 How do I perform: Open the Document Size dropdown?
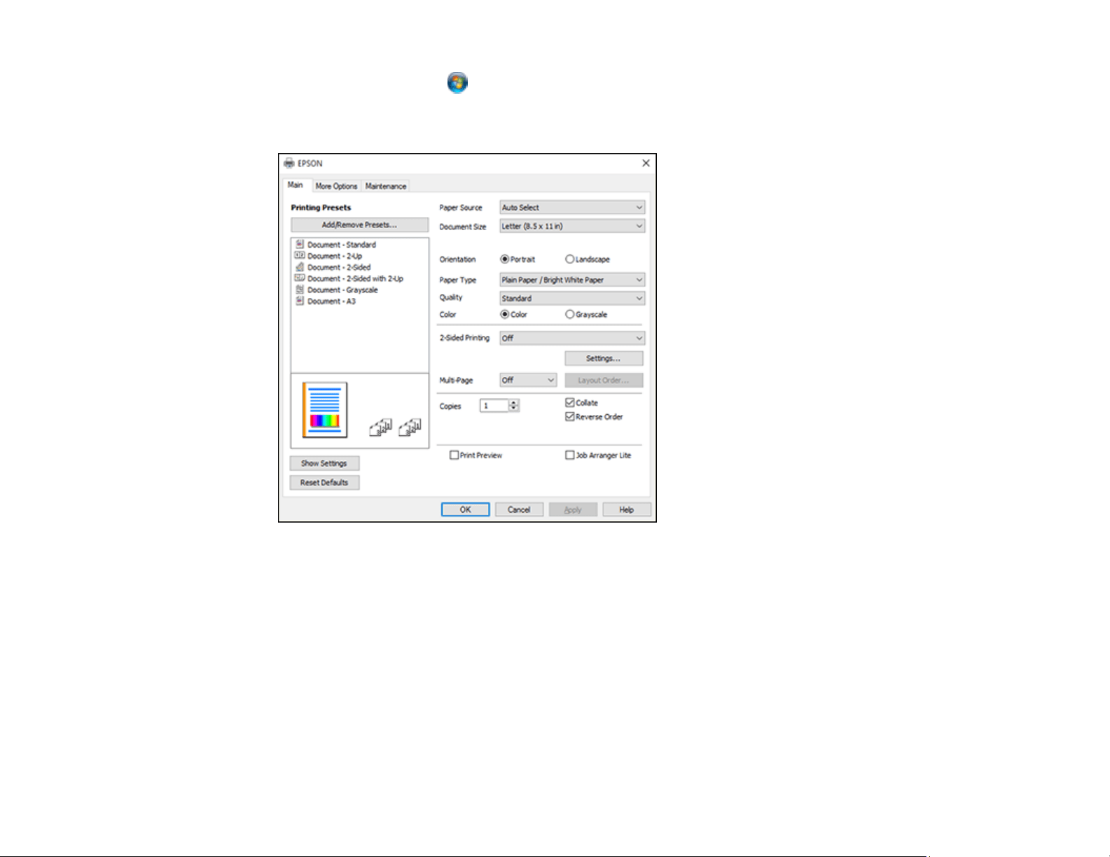coord(572,226)
